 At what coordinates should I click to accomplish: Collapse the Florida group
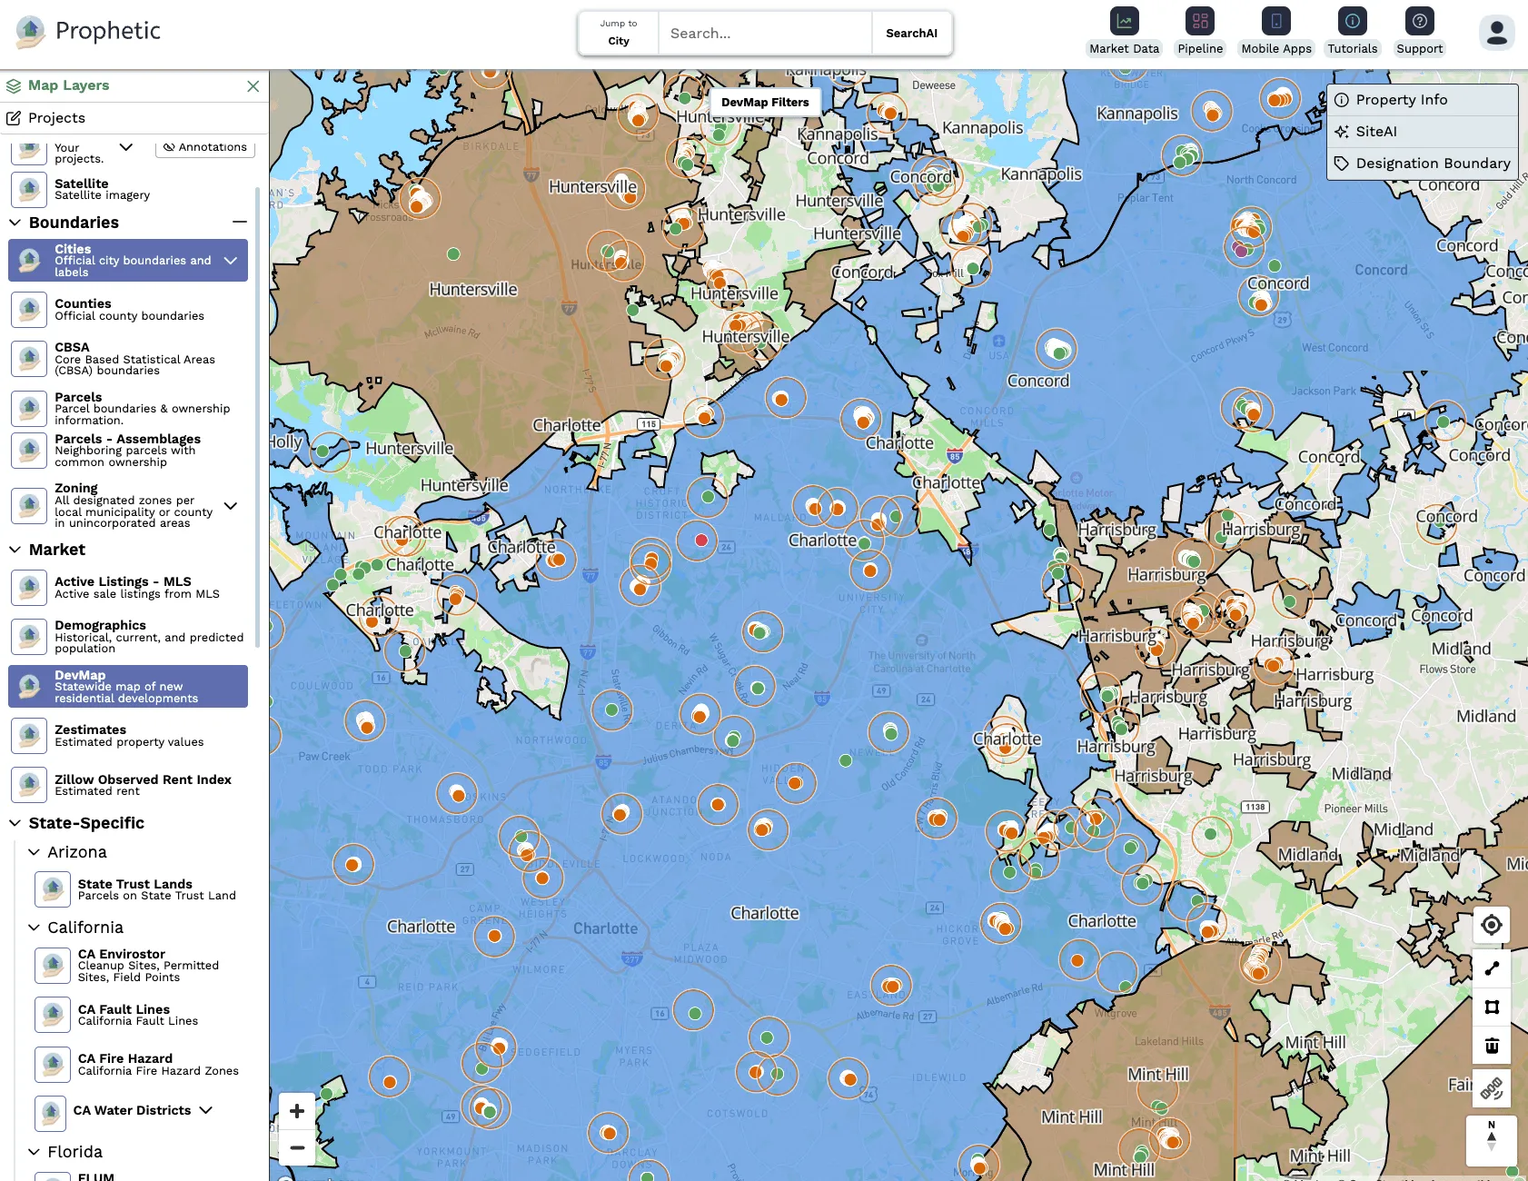point(34,1152)
